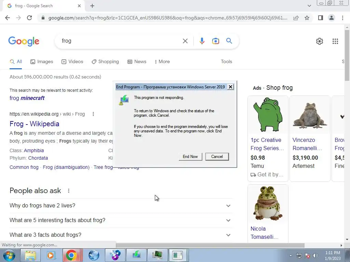Reload the page with the refresh icon
350x262 pixels.
(x=29, y=18)
